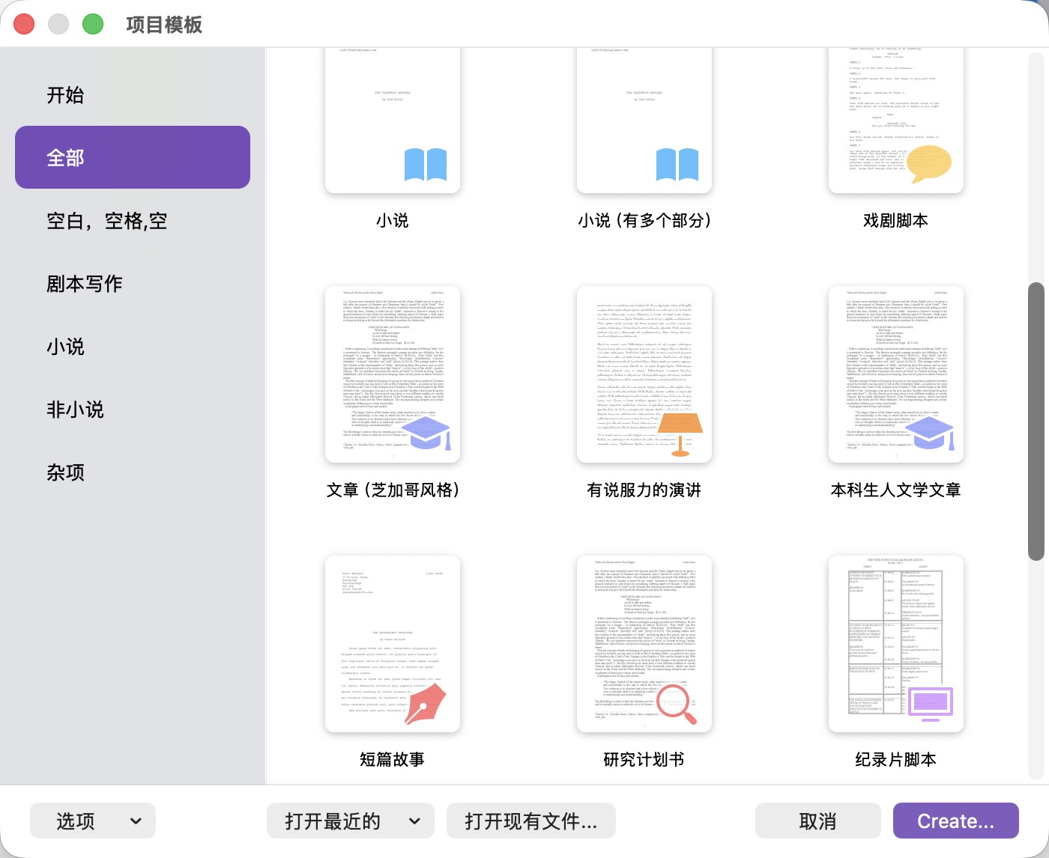Click the pen nib icon on 短篇故事
The height and width of the screenshot is (858, 1049).
coord(427,702)
